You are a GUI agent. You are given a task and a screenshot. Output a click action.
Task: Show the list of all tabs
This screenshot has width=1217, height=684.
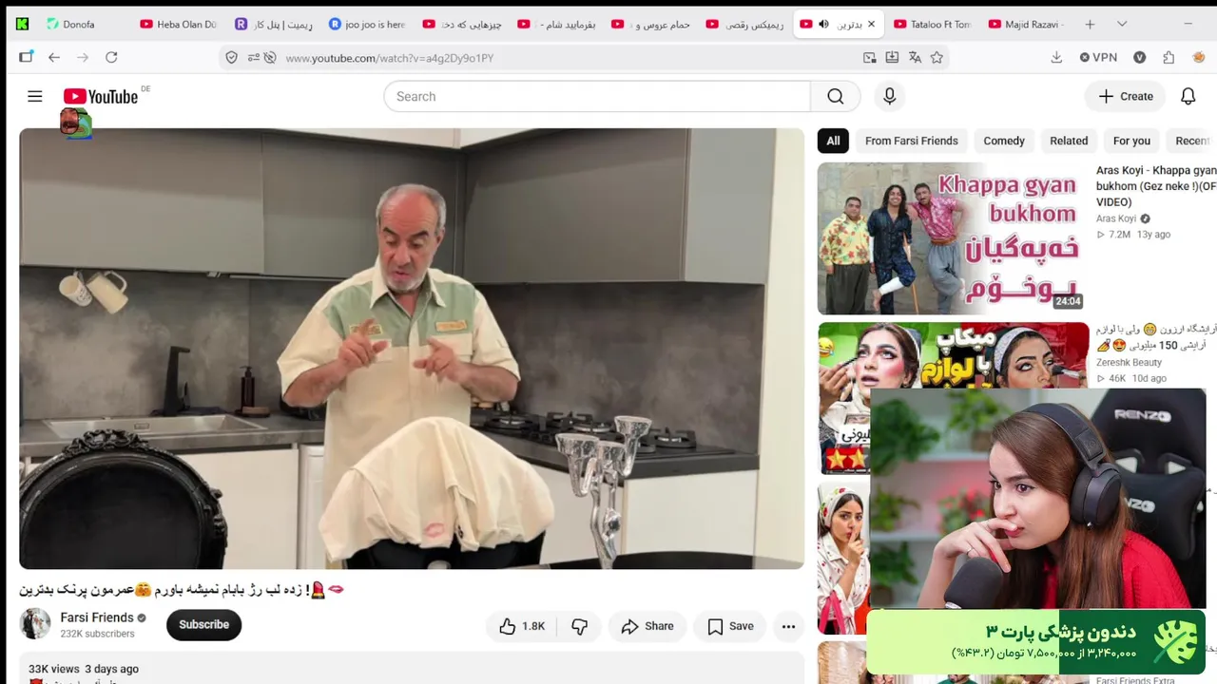point(1122,25)
